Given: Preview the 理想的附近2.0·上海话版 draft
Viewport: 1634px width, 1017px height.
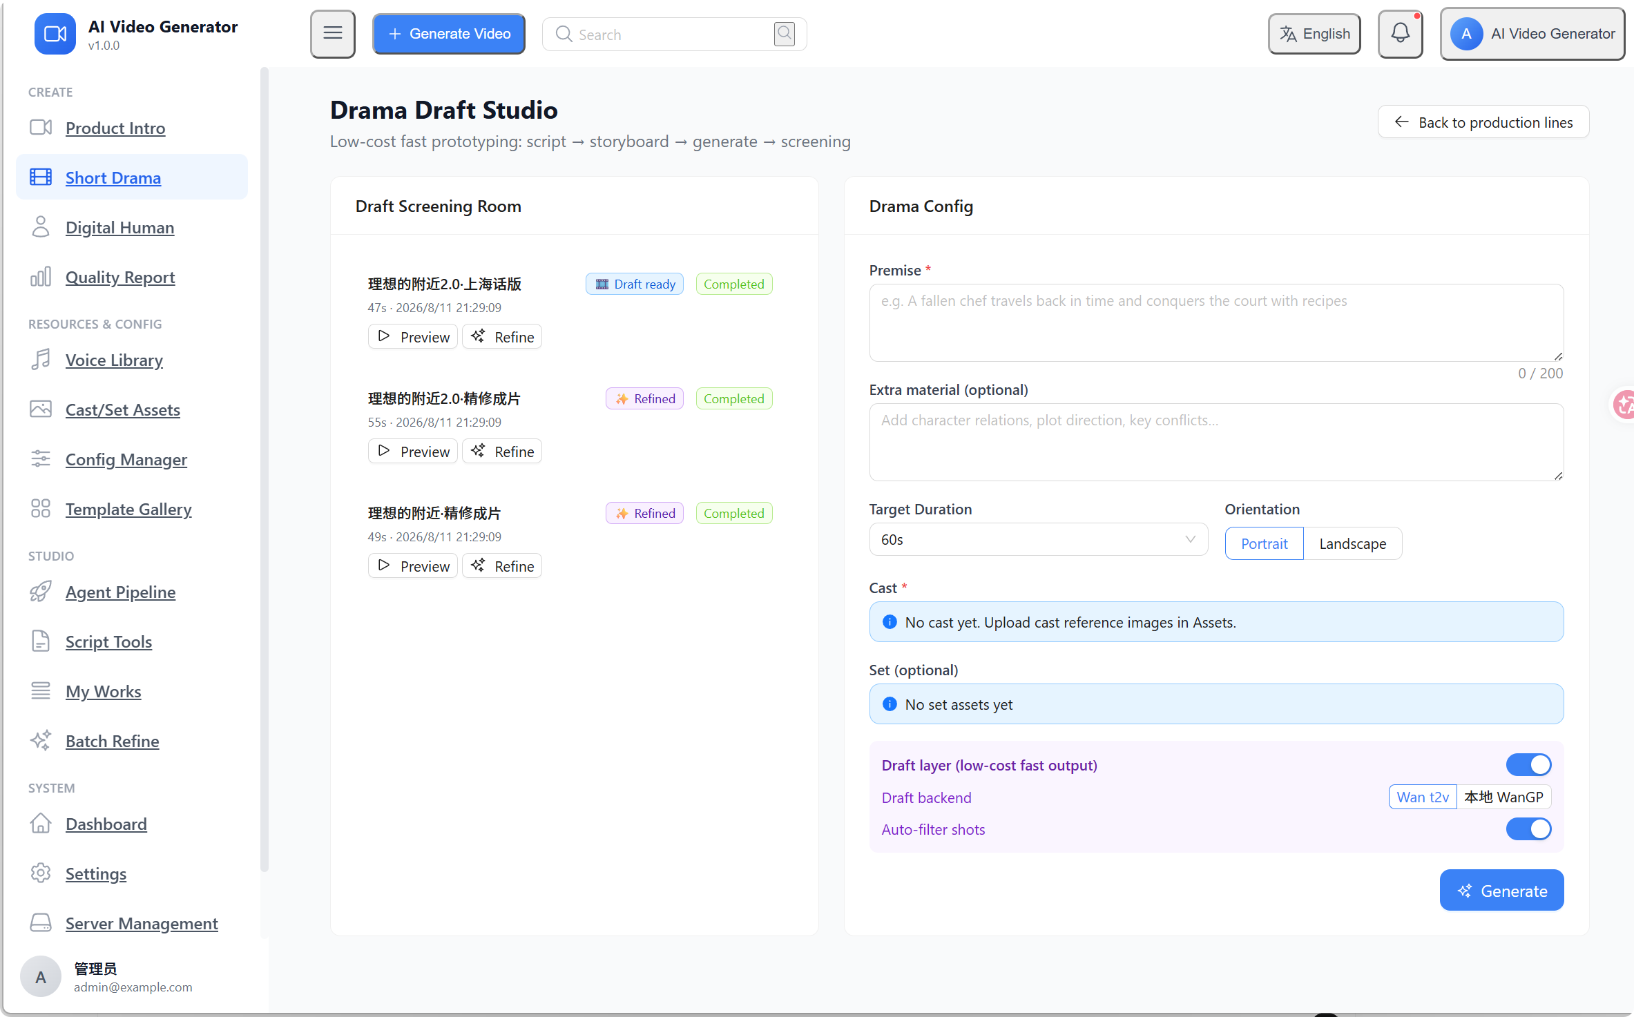Looking at the screenshot, I should (413, 337).
